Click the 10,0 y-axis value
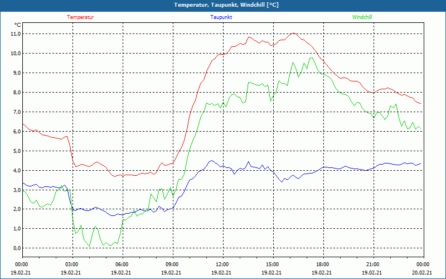The image size is (446, 279). (16, 54)
